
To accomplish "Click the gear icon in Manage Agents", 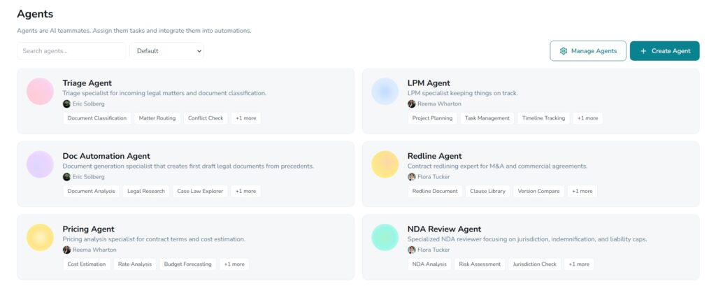I will tap(564, 51).
